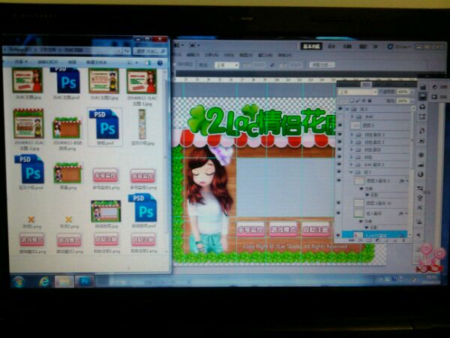Toggle visibility of the selected blue layer

tap(338, 235)
